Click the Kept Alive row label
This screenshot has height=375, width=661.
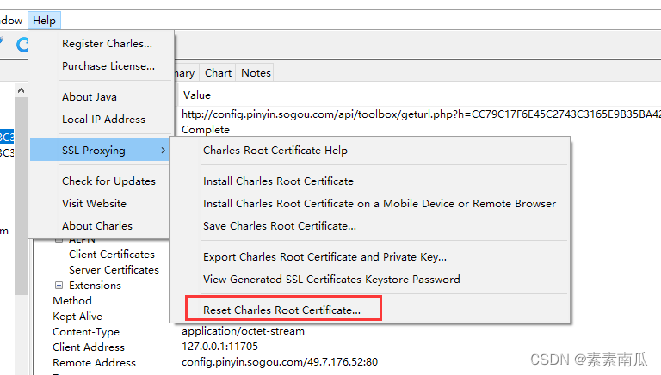pos(77,317)
